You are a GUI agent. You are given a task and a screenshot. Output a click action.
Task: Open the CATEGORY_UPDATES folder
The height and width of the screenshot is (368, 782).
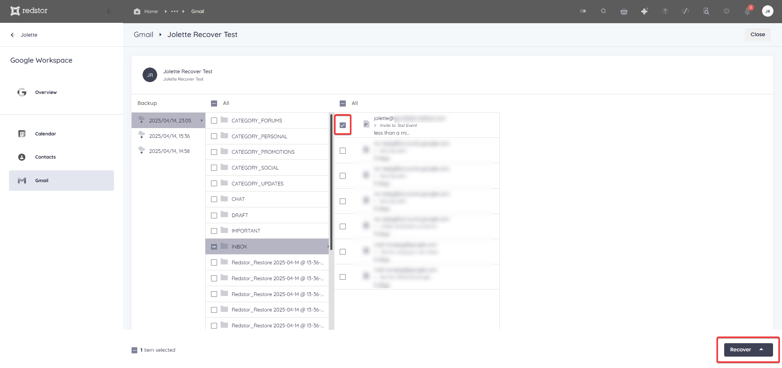tap(267, 183)
